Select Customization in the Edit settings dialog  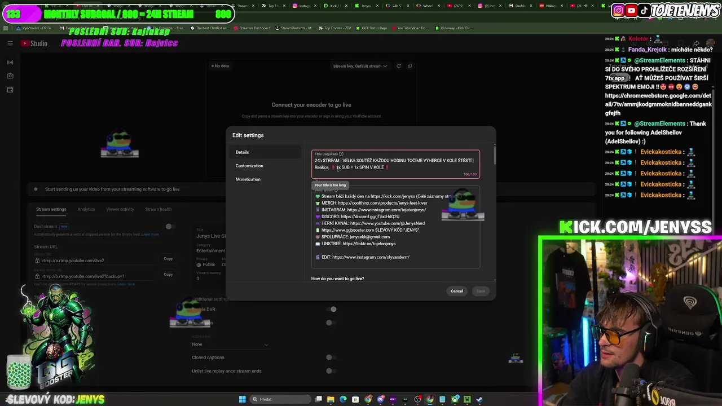pyautogui.click(x=266, y=166)
